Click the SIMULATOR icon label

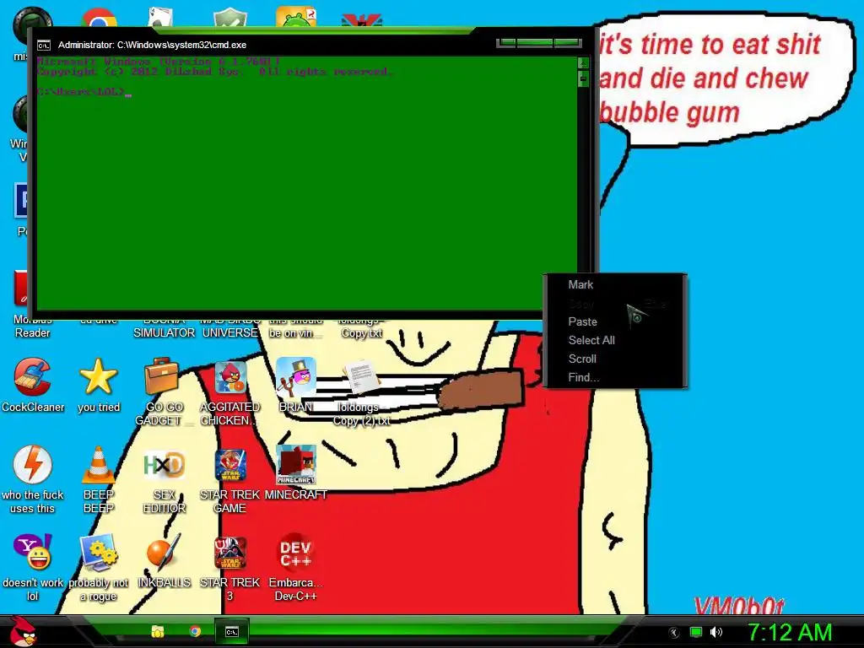tap(165, 332)
